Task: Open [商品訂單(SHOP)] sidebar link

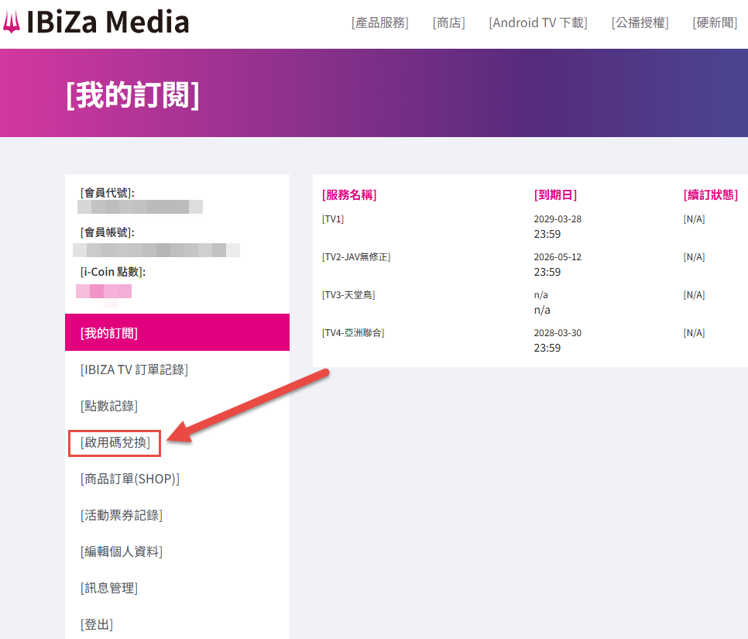Action: [130, 479]
